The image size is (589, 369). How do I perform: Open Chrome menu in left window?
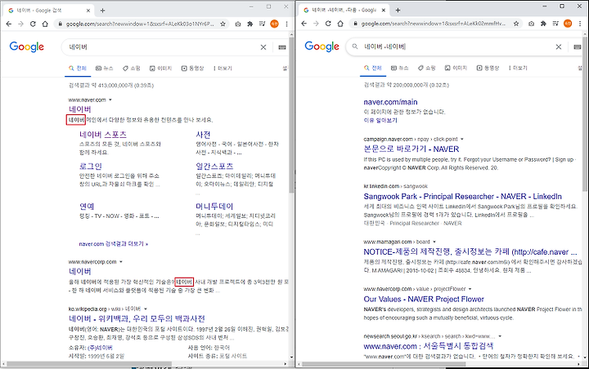(x=286, y=24)
